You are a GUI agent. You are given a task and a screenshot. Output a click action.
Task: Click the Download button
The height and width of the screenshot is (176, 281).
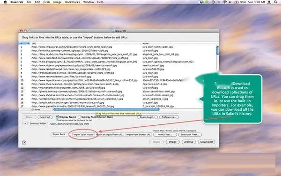tap(206, 142)
